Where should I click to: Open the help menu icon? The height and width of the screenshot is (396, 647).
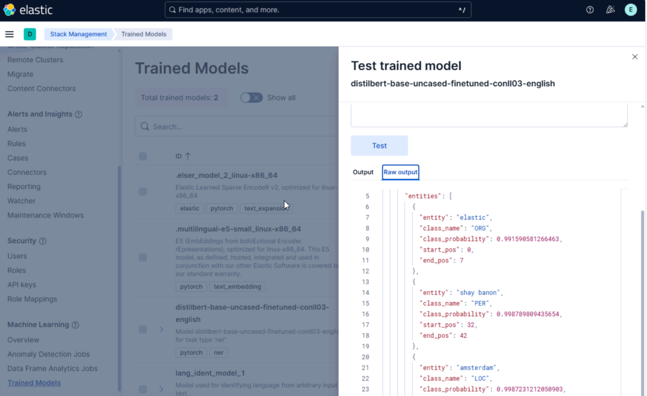(590, 10)
